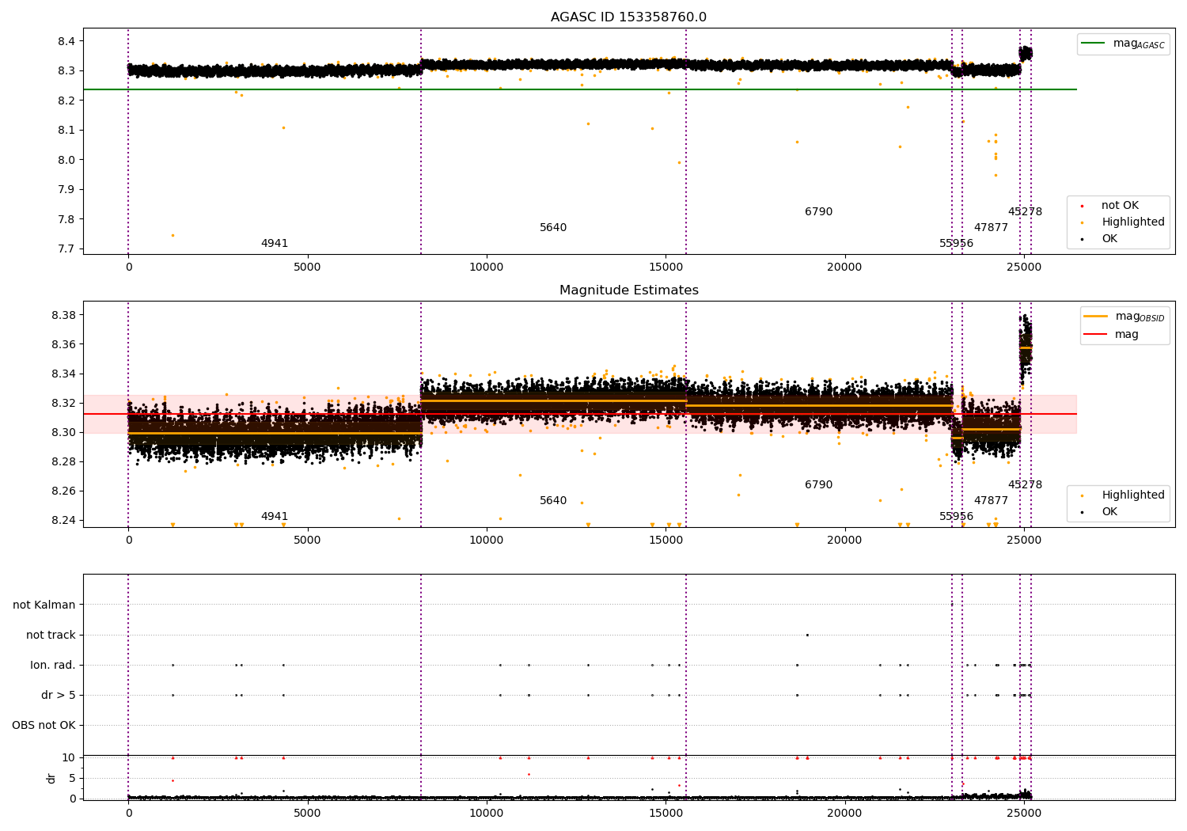Click the green mag_AGASC legend line sample
The image size is (1187, 831).
1093,44
